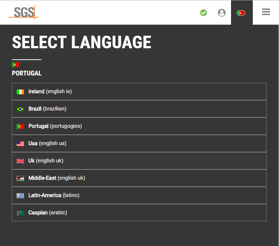Choose Brazil (brazilian) option
The width and height of the screenshot is (279, 246).
[x=139, y=109]
